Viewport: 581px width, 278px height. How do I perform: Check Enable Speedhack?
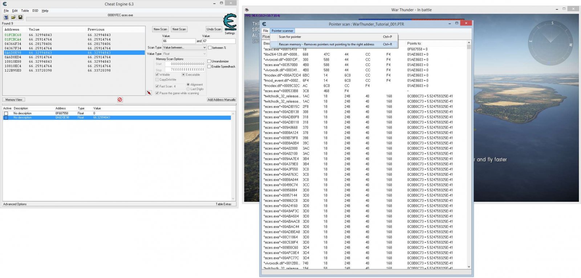pos(209,66)
